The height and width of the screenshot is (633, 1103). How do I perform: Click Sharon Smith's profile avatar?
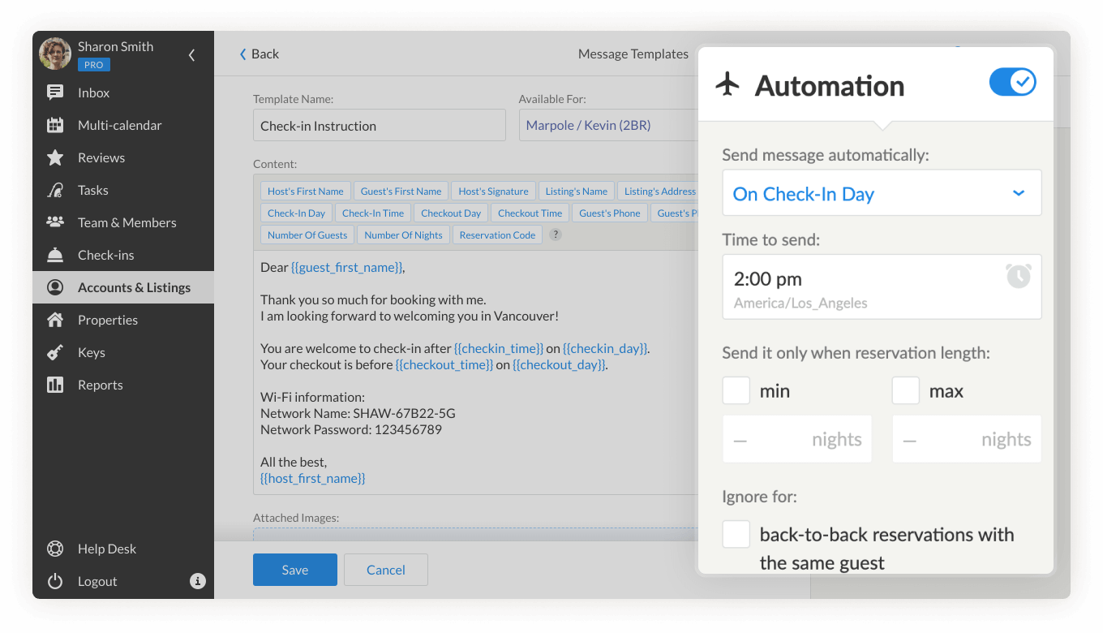click(55, 54)
